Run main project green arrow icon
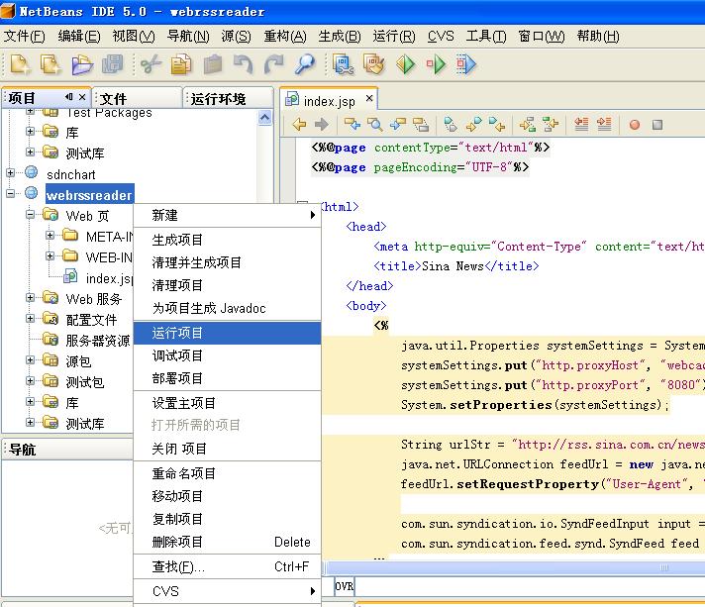 tap(406, 64)
